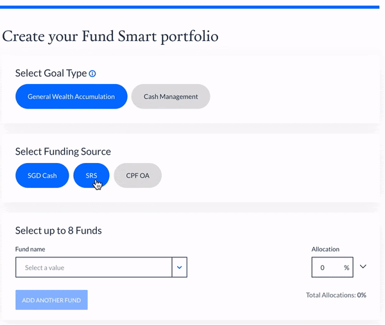385x326 pixels.
Task: Click the 'Select Funding Source' heading
Action: (x=63, y=151)
